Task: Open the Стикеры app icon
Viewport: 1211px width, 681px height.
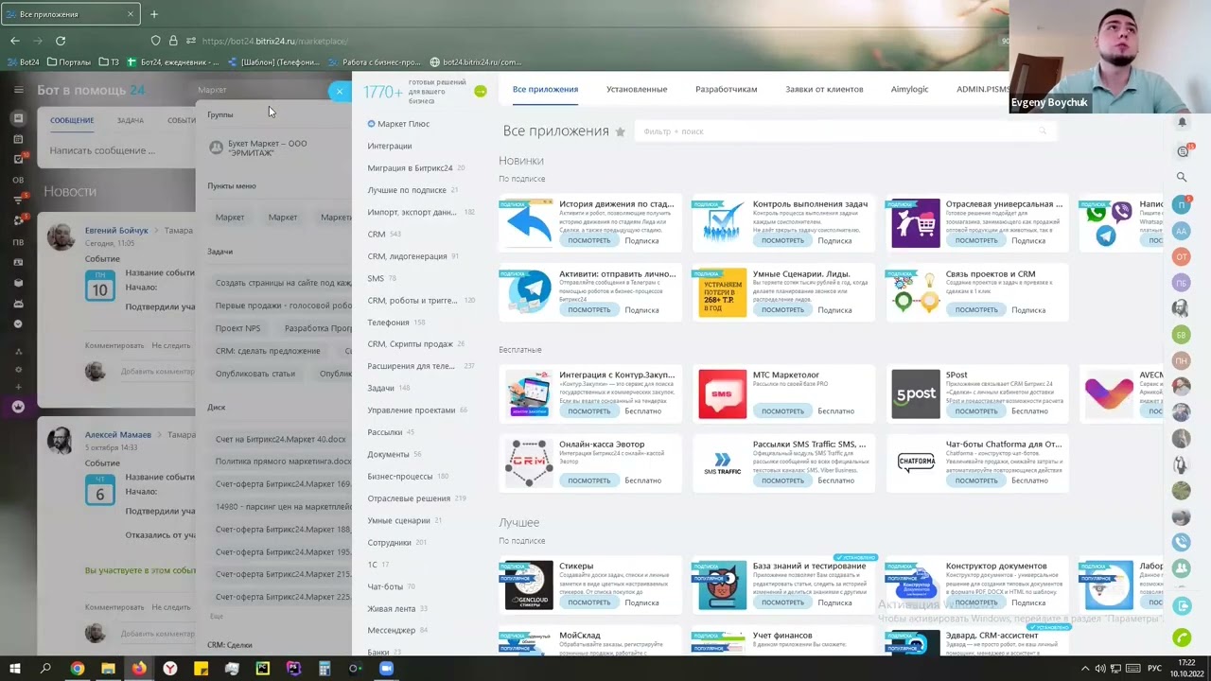Action: (529, 585)
